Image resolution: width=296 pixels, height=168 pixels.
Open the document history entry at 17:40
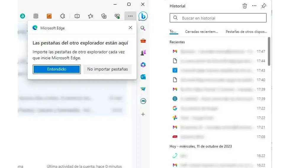[218, 80]
